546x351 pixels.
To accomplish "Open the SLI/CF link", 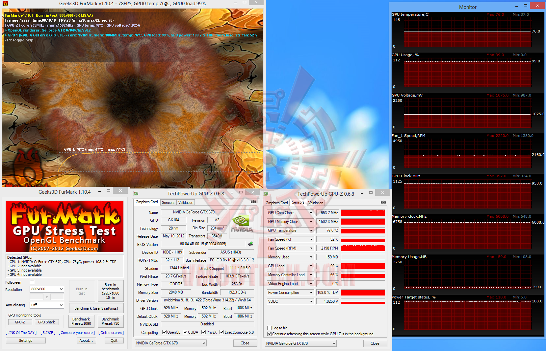I will coord(48,333).
